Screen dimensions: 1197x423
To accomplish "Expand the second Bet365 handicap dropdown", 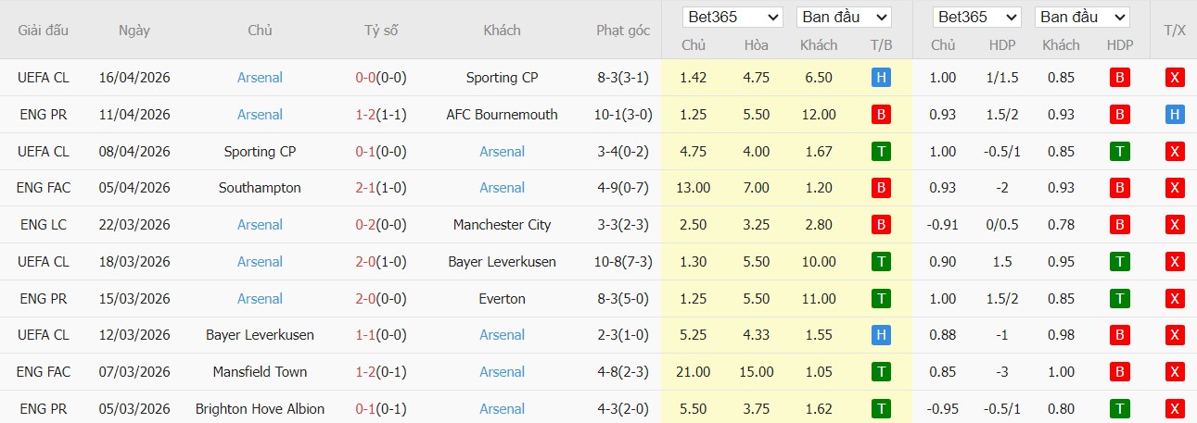I will click(976, 17).
